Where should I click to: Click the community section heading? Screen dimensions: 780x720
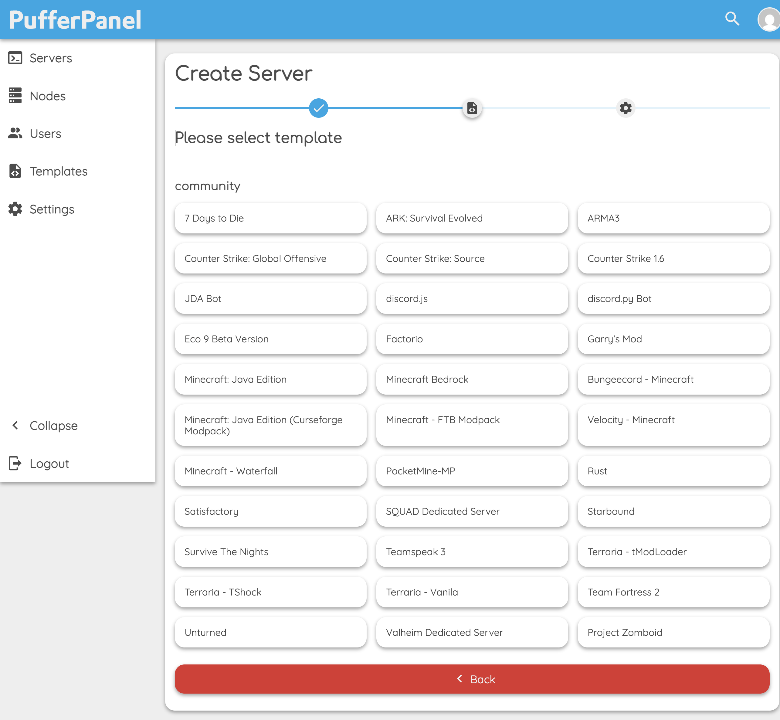point(208,186)
